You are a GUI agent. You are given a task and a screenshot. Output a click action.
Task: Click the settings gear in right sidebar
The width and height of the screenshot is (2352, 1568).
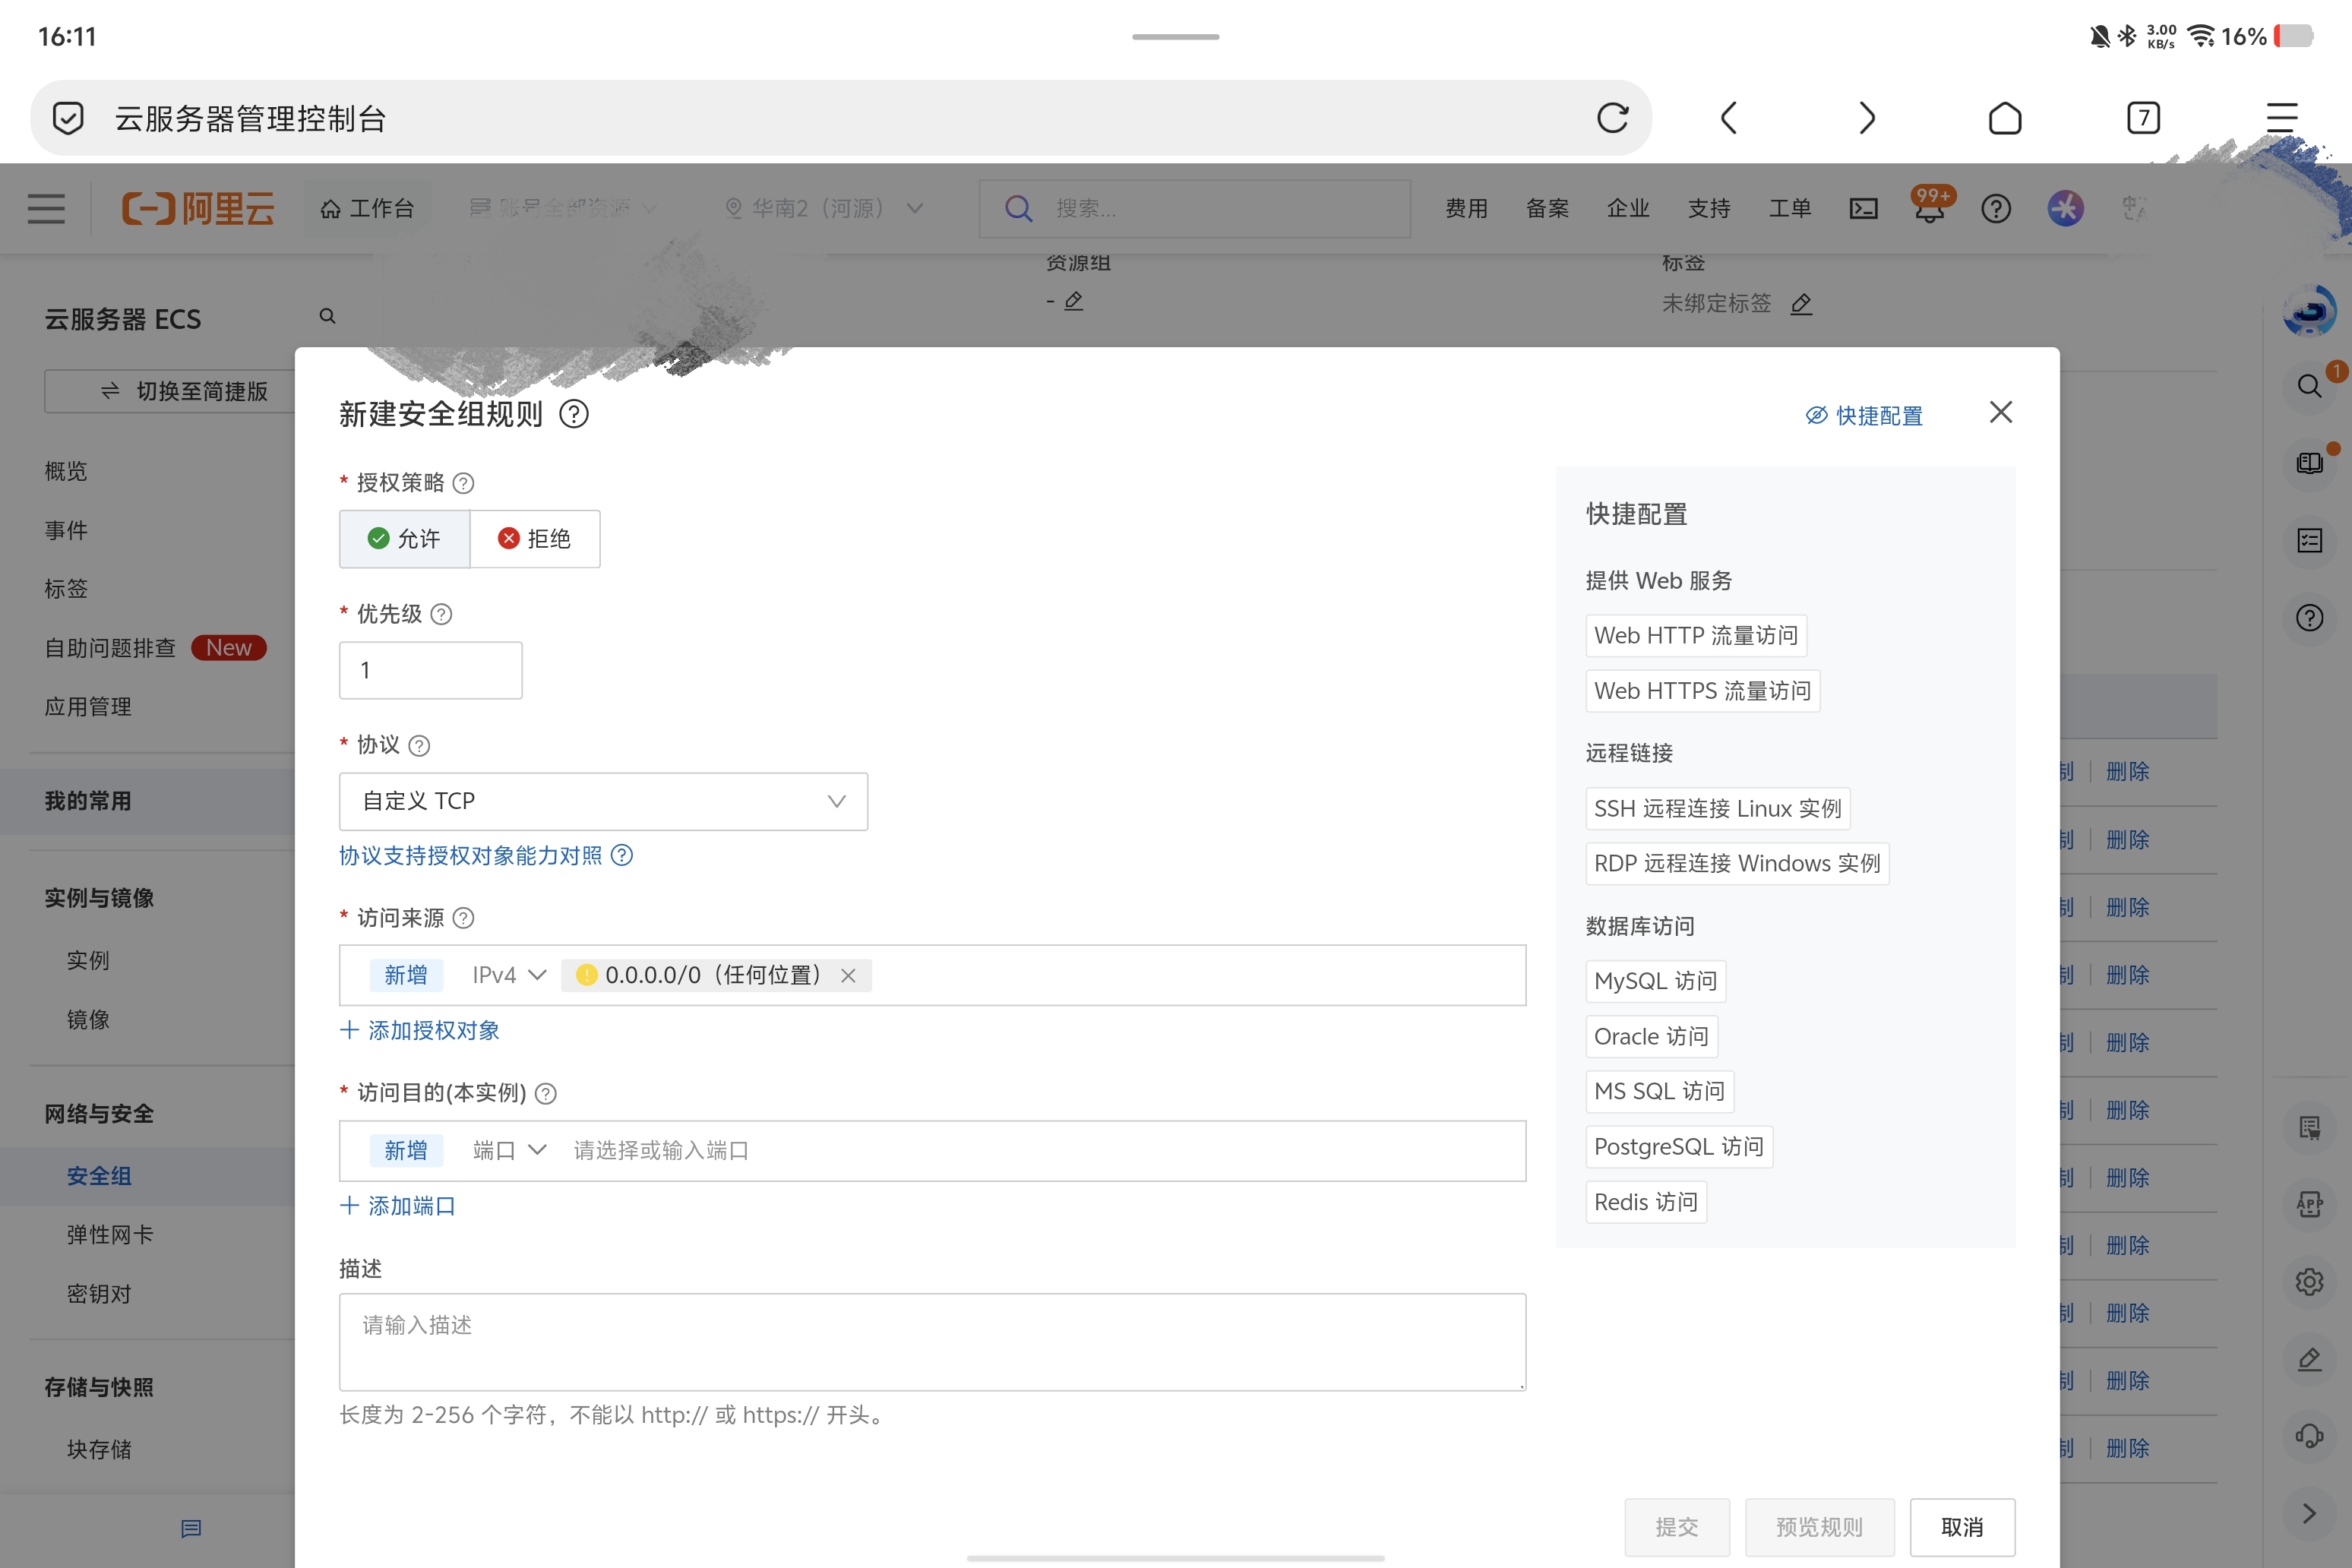tap(2309, 1282)
